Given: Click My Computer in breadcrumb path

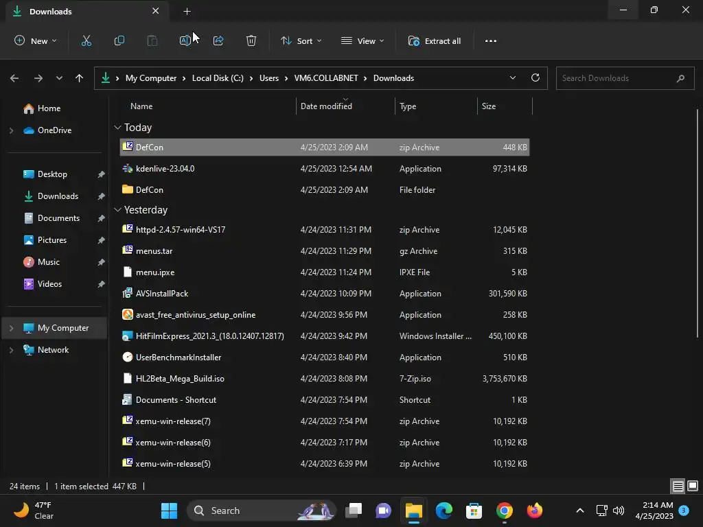Looking at the screenshot, I should [x=151, y=78].
